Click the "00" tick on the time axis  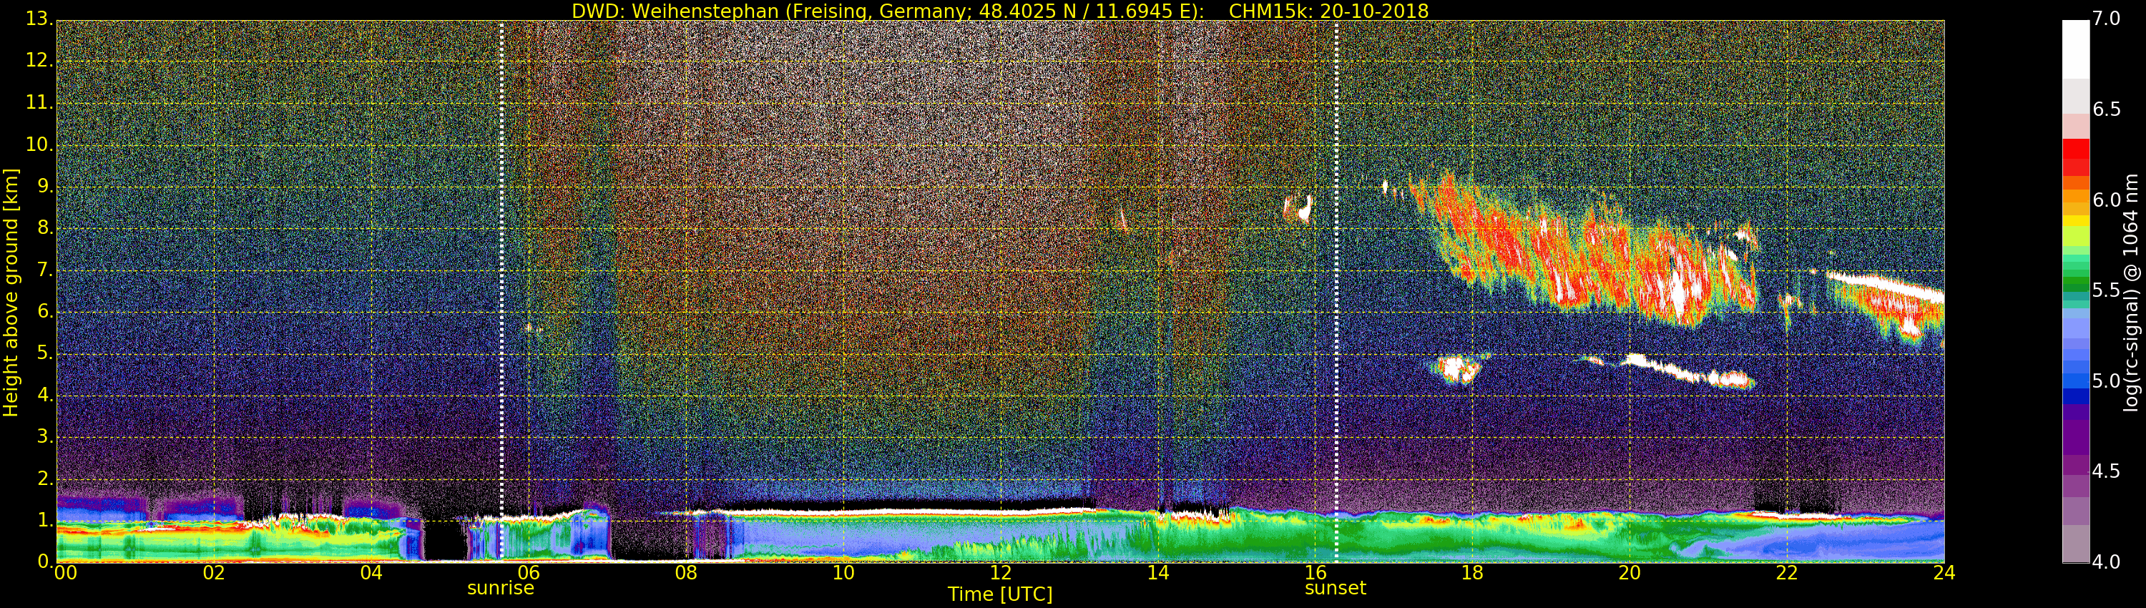click(x=65, y=573)
